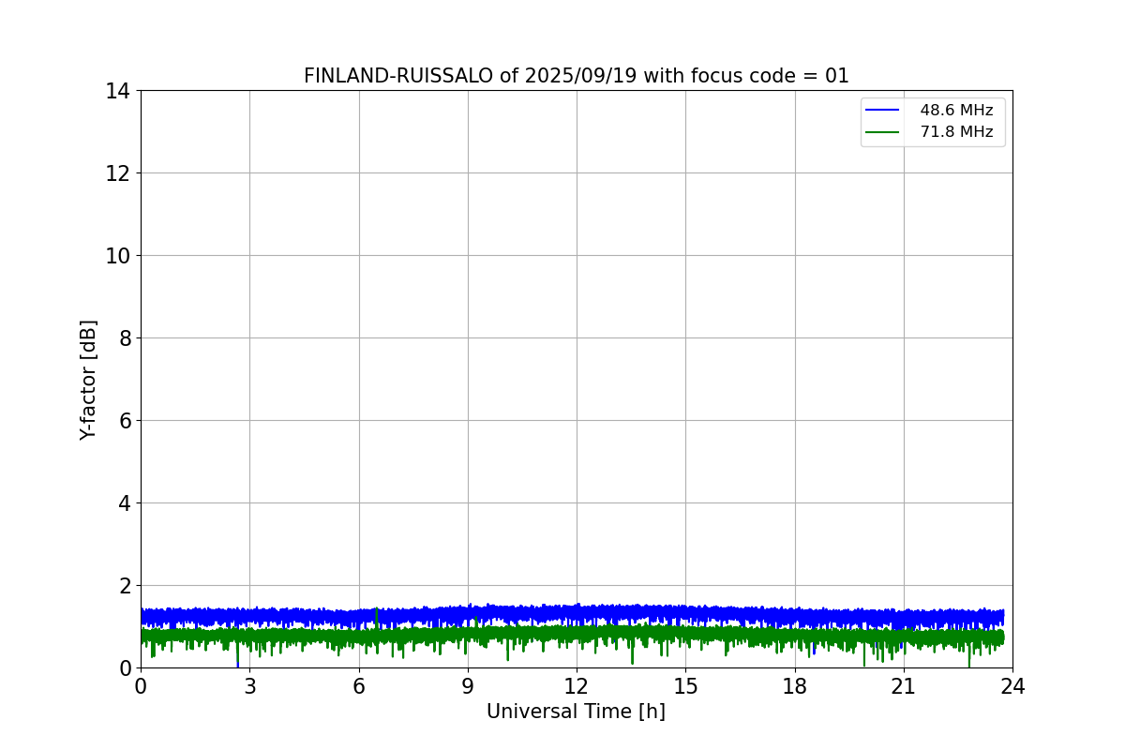Click the plot title FINLAND-RUISSALO

point(577,76)
